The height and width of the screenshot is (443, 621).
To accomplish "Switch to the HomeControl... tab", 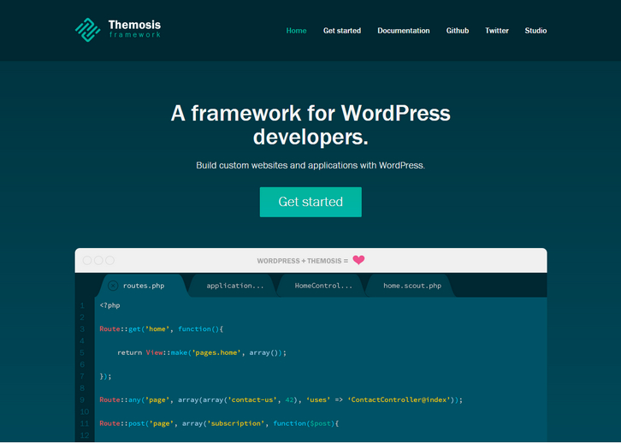I will click(323, 286).
